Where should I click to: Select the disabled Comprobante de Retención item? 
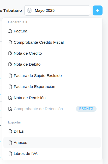click(52, 109)
